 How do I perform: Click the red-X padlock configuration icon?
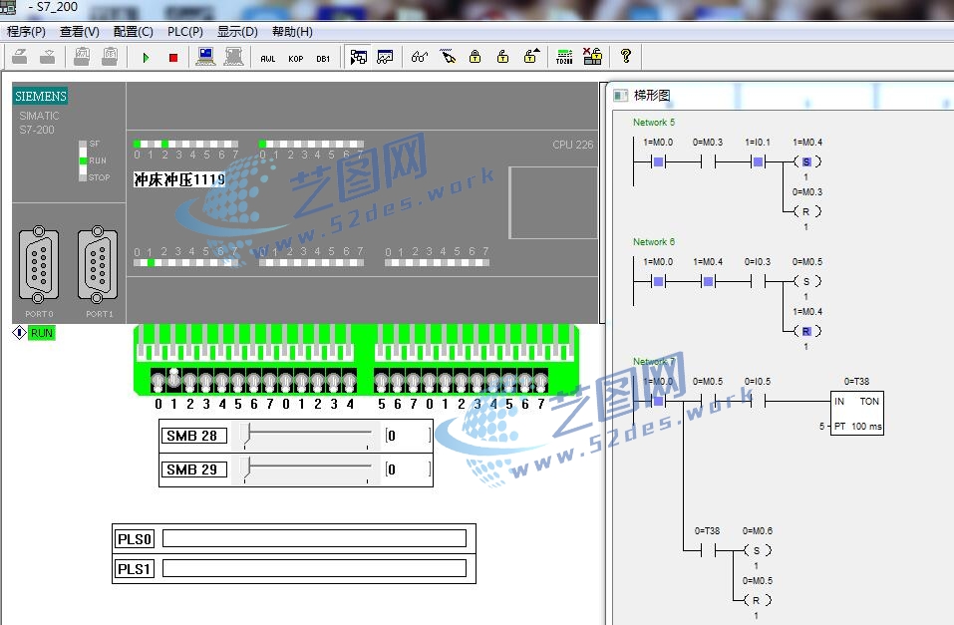point(592,57)
